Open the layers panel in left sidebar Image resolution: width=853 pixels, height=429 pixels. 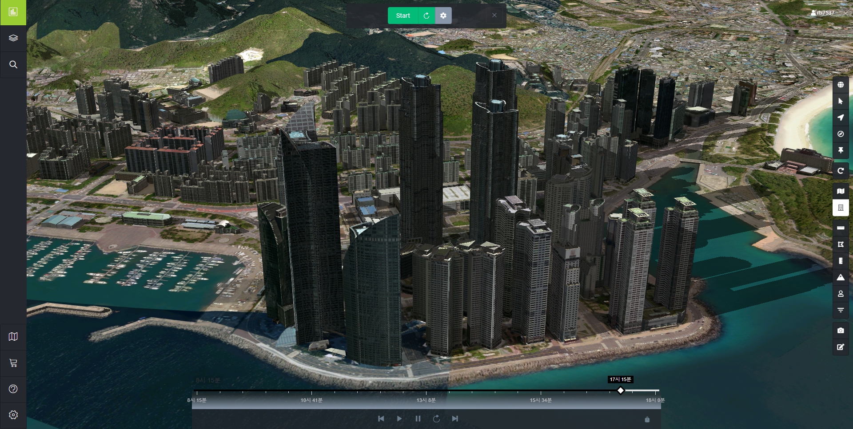(x=13, y=38)
